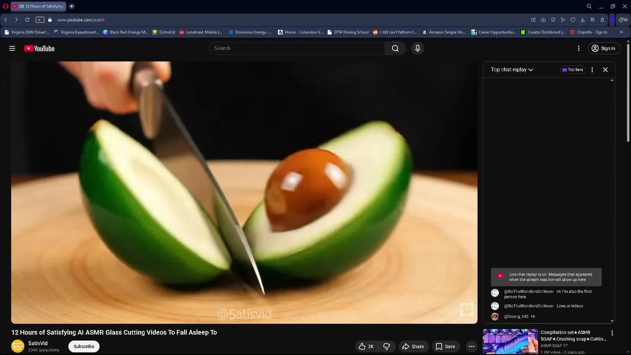
Task: Open the downloads icon
Action: pos(583,20)
